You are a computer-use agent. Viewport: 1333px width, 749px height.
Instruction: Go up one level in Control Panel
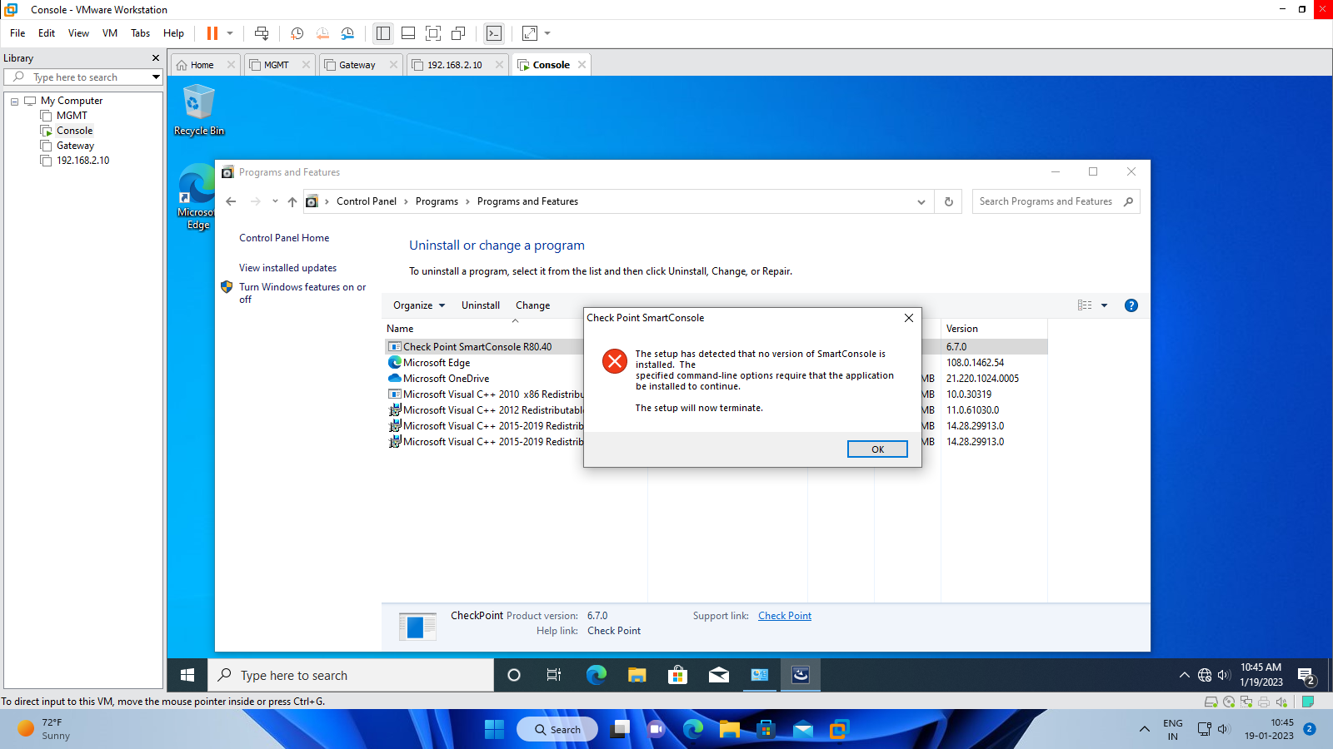[x=292, y=201]
